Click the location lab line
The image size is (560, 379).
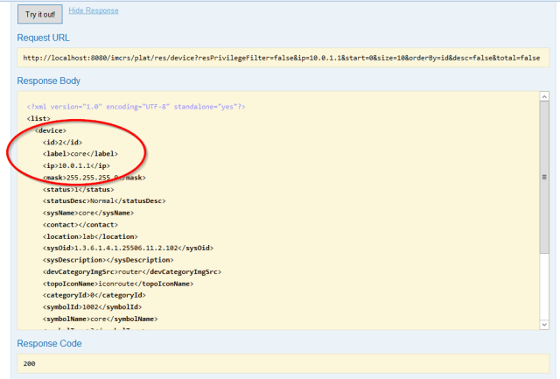90,236
